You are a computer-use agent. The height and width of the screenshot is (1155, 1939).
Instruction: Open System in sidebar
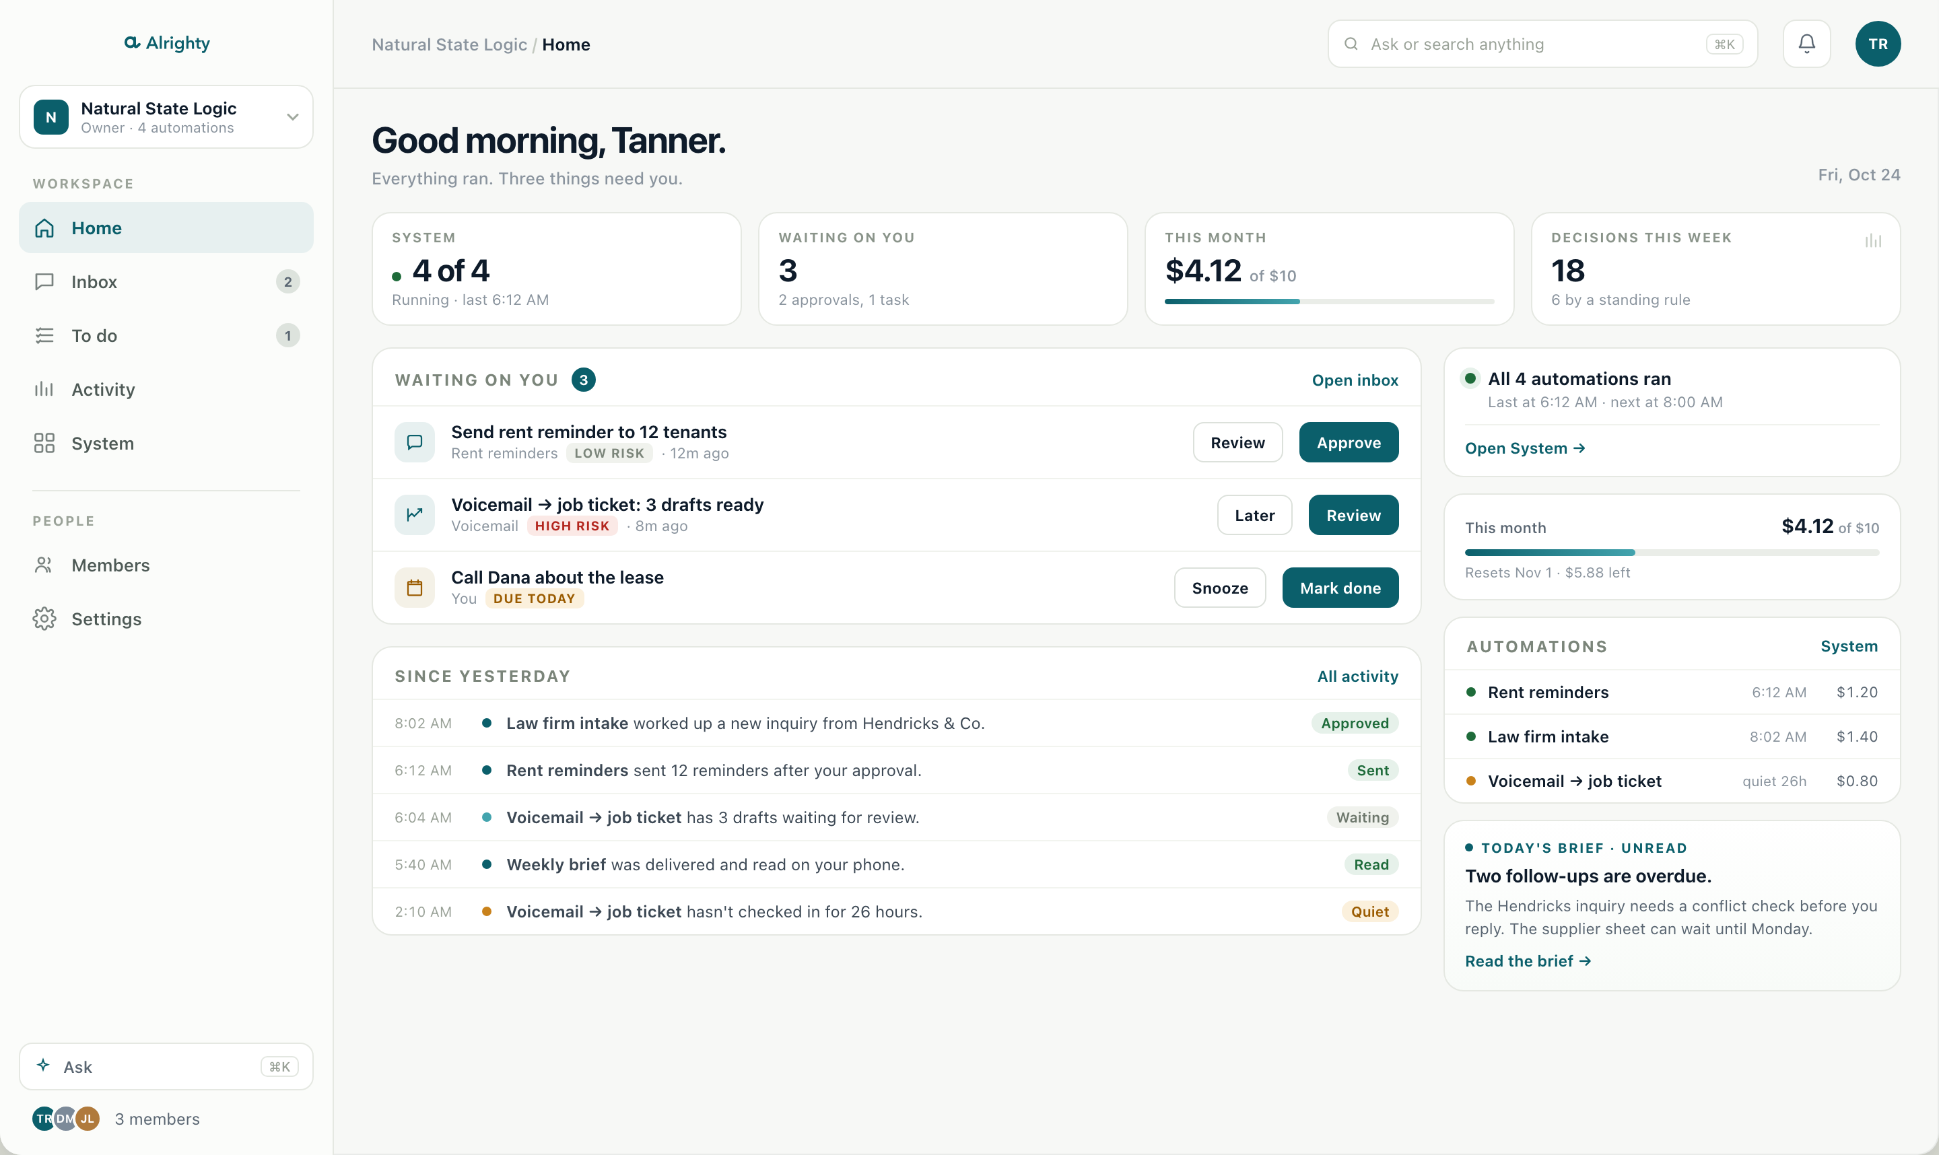point(166,442)
